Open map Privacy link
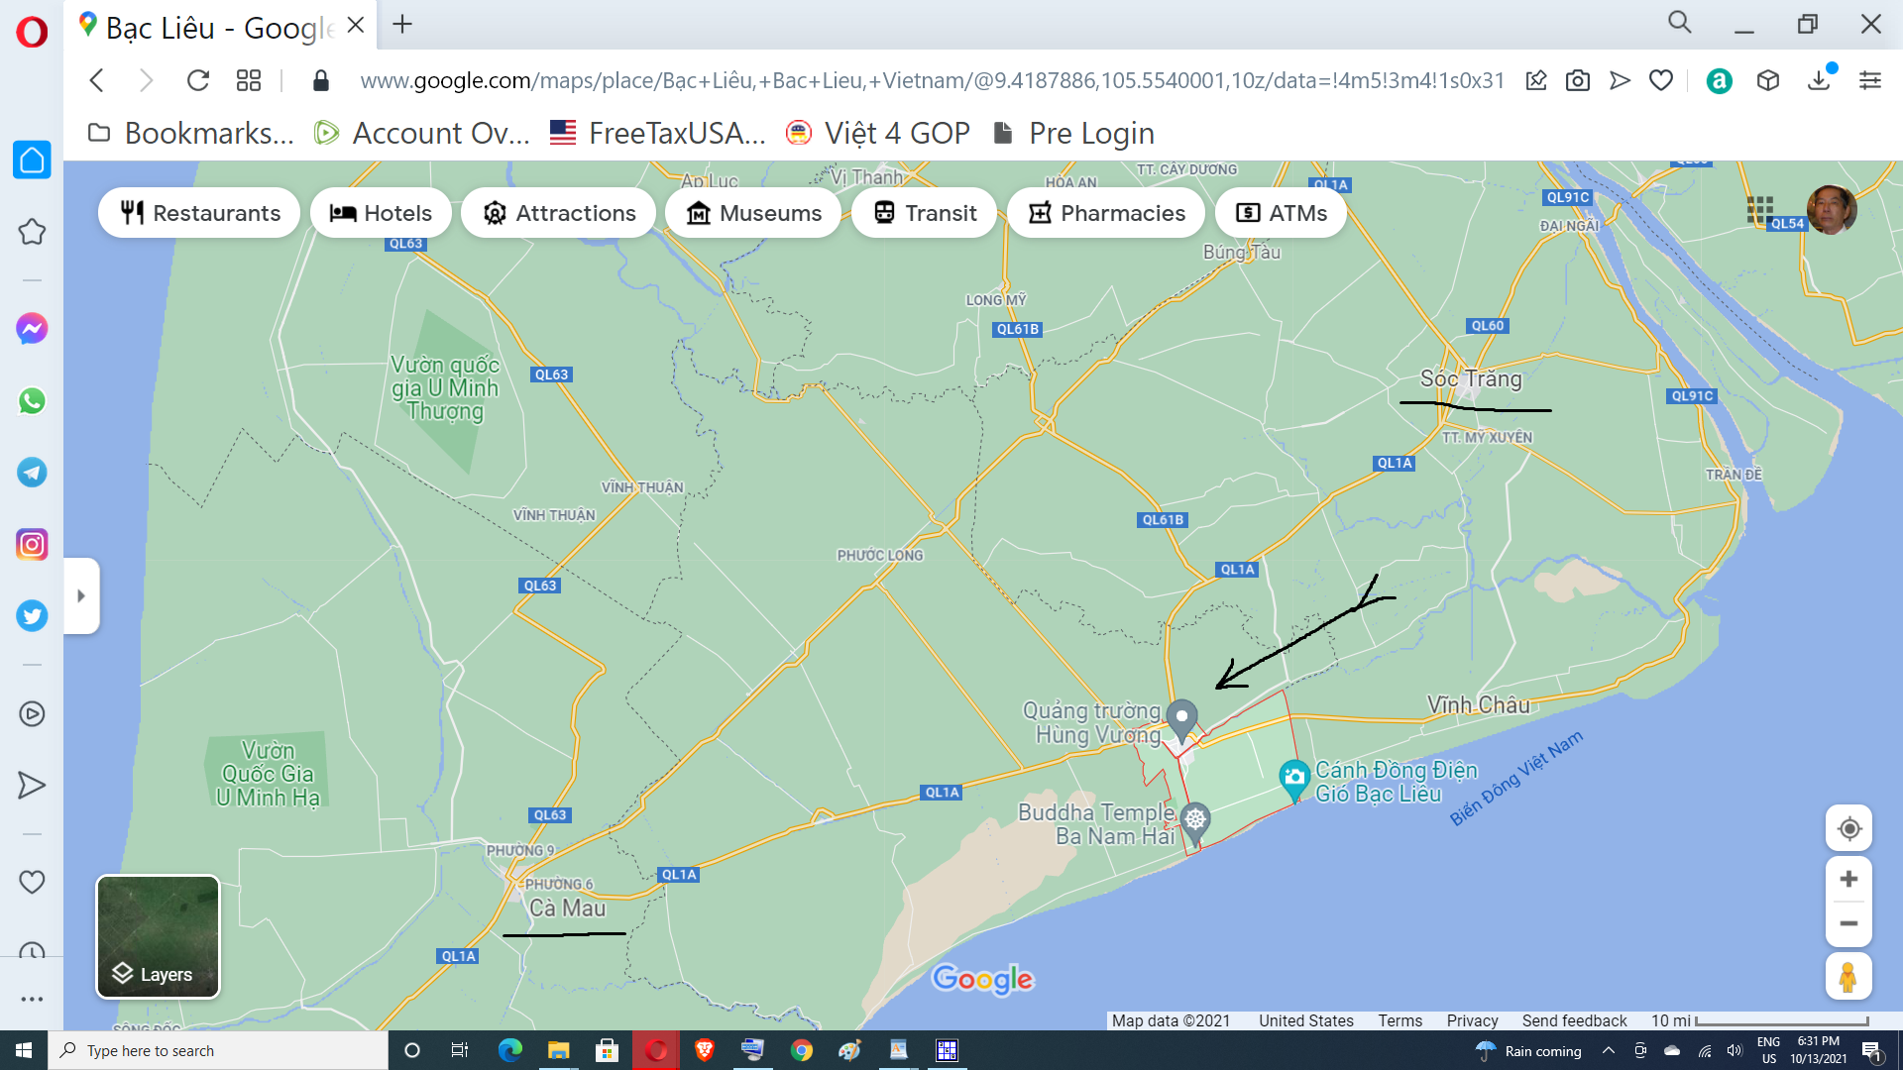The height and width of the screenshot is (1070, 1903). pos(1472,1020)
